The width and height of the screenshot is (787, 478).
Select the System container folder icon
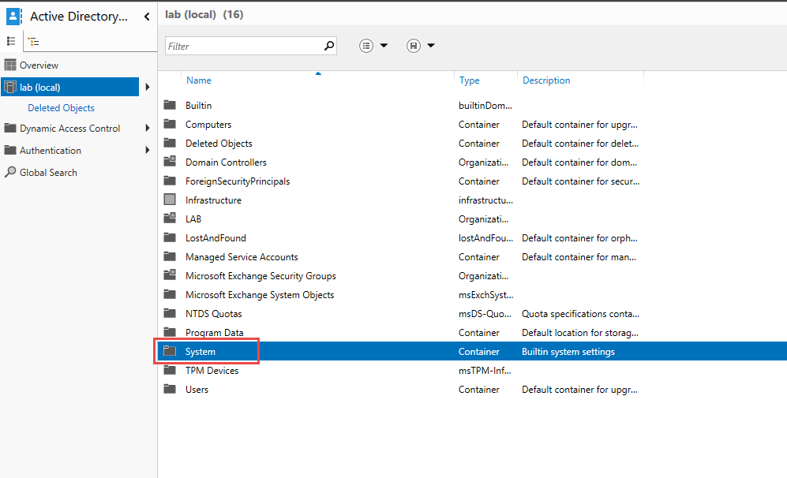tap(170, 351)
